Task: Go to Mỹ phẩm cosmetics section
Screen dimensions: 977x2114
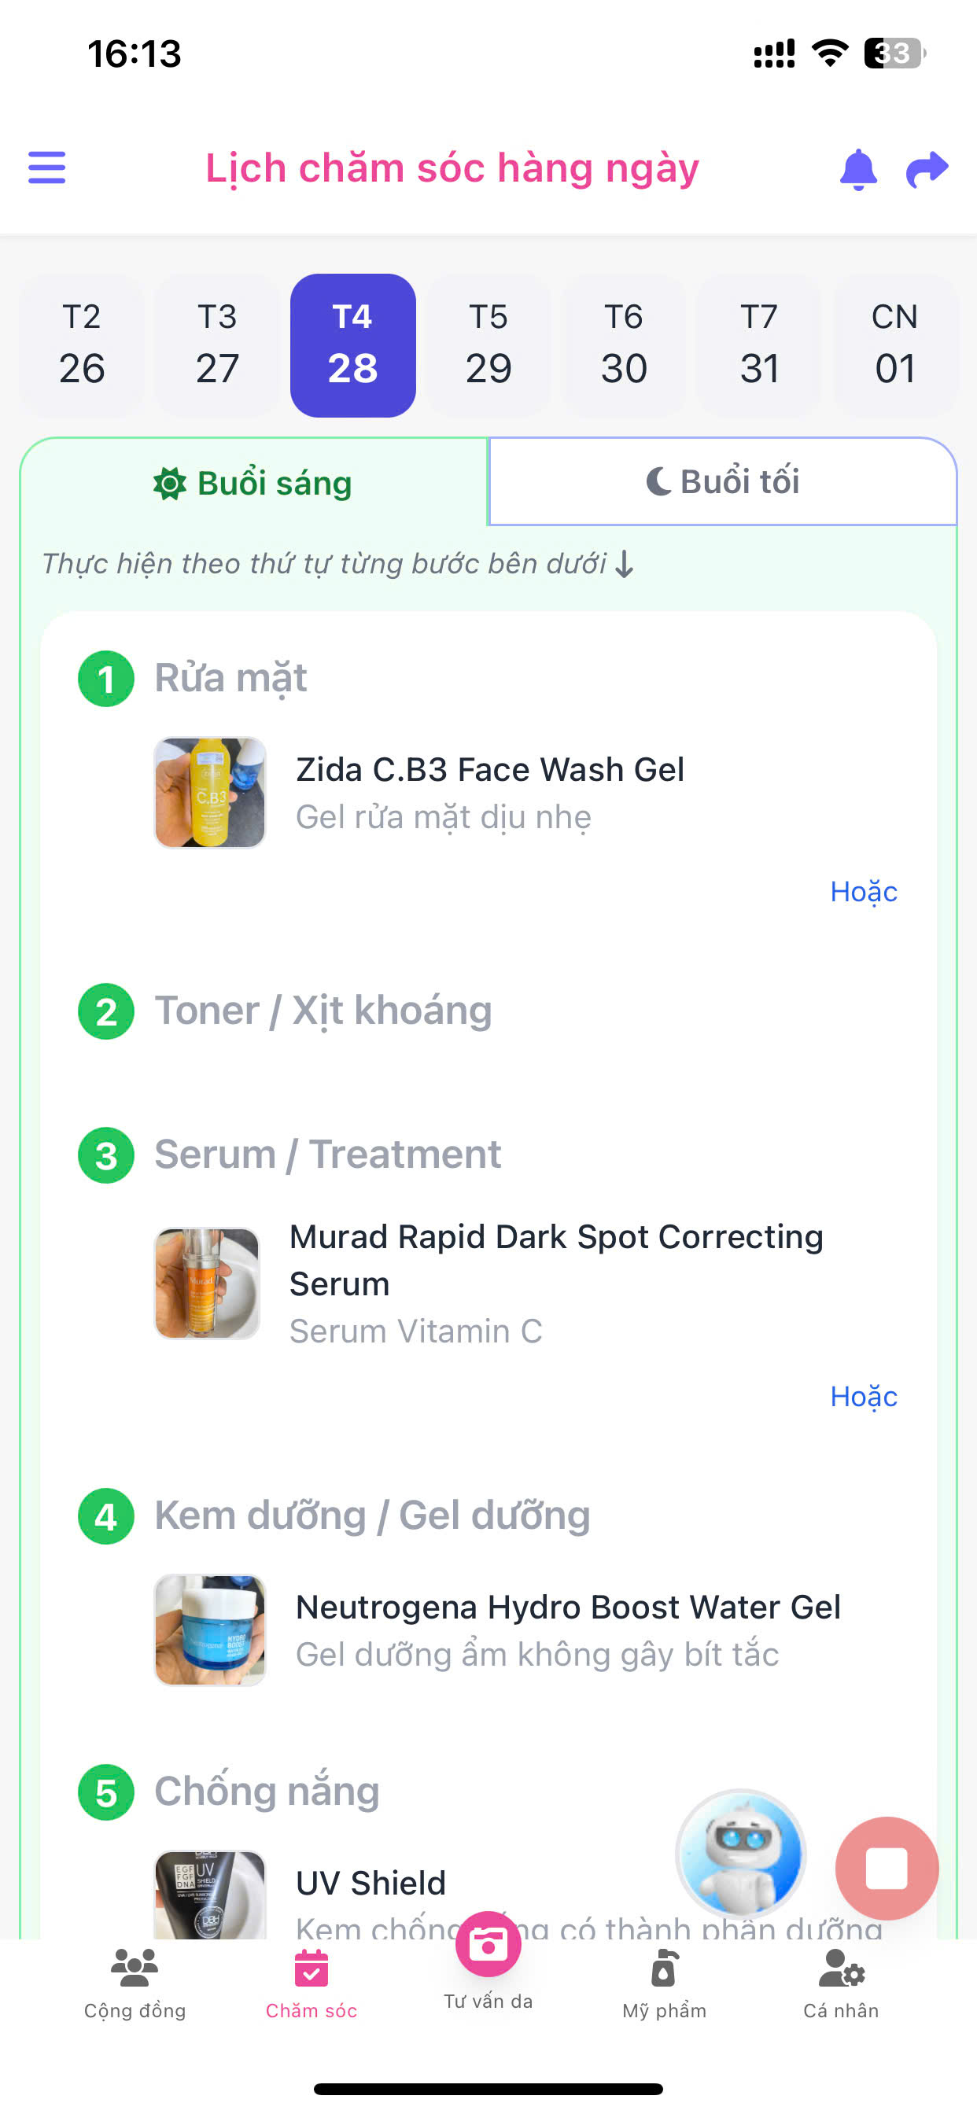Action: (x=664, y=1983)
